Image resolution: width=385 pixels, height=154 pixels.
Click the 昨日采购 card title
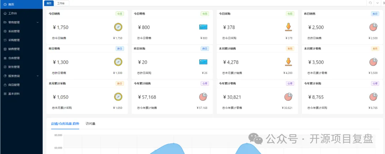(x=139, y=49)
